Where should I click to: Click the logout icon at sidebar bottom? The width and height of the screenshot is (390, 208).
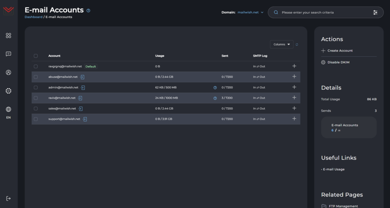click(8, 198)
